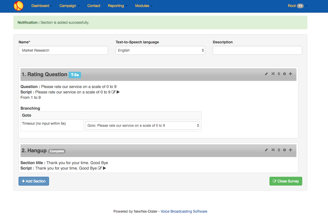The height and width of the screenshot is (216, 328).
Task: Click the Close Survey button
Action: [286, 181]
